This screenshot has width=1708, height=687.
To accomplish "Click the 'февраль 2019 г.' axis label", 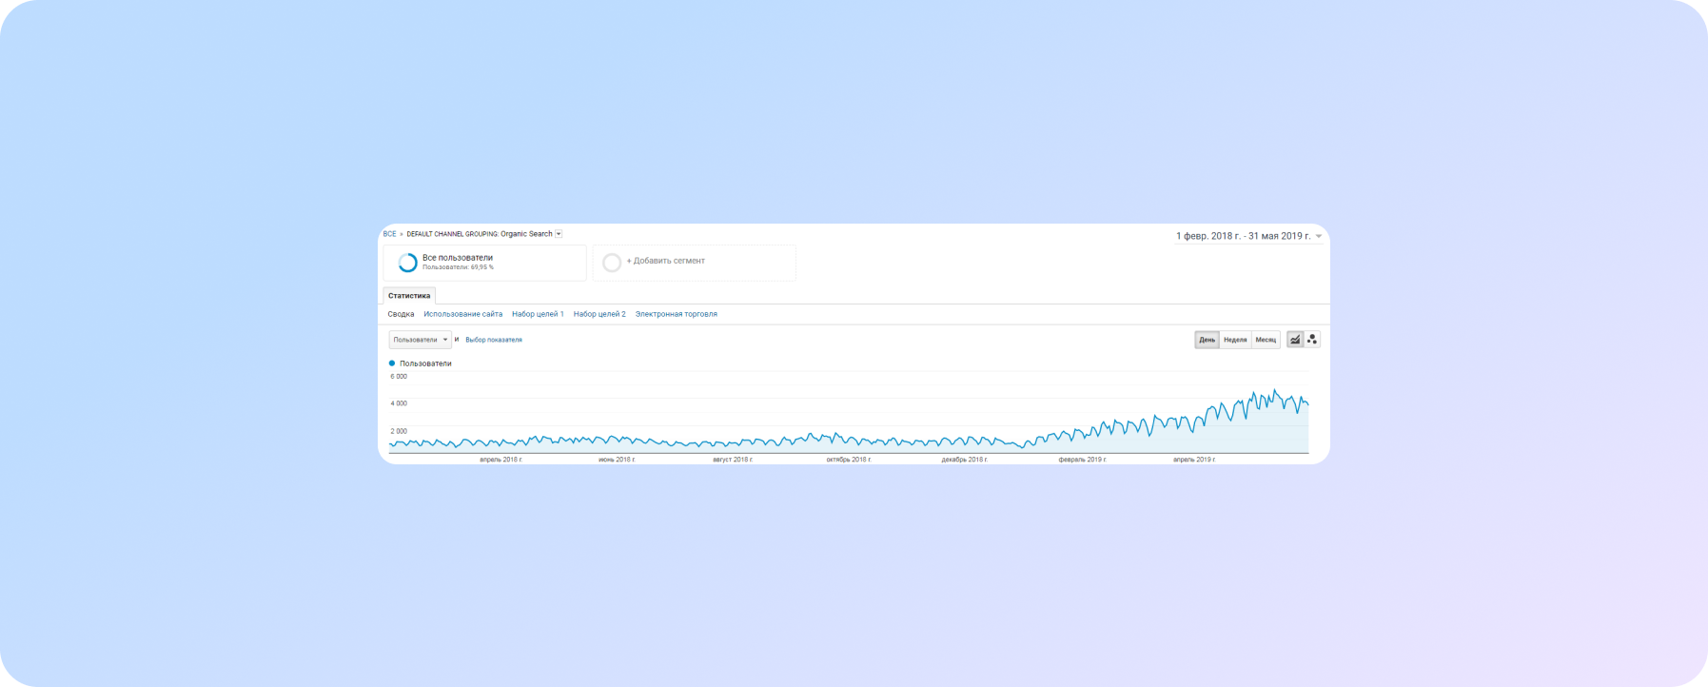I will coord(1082,460).
